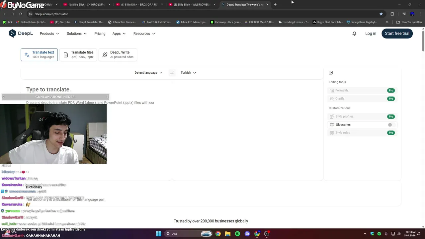
Task: Expand the Solutions menu
Action: [x=77, y=34]
